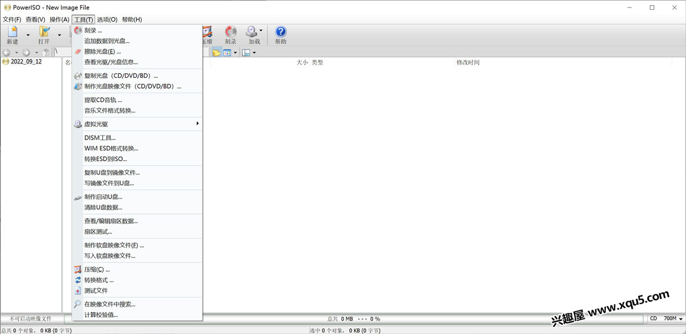Select the 虚拟光驱 menu entry
The height and width of the screenshot is (334, 686).
pyautogui.click(x=137, y=124)
